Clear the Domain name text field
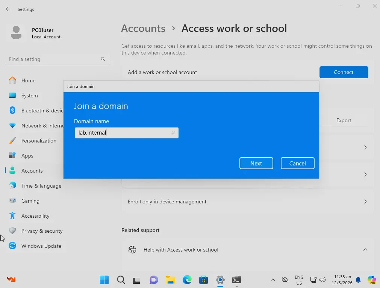 [x=173, y=133]
